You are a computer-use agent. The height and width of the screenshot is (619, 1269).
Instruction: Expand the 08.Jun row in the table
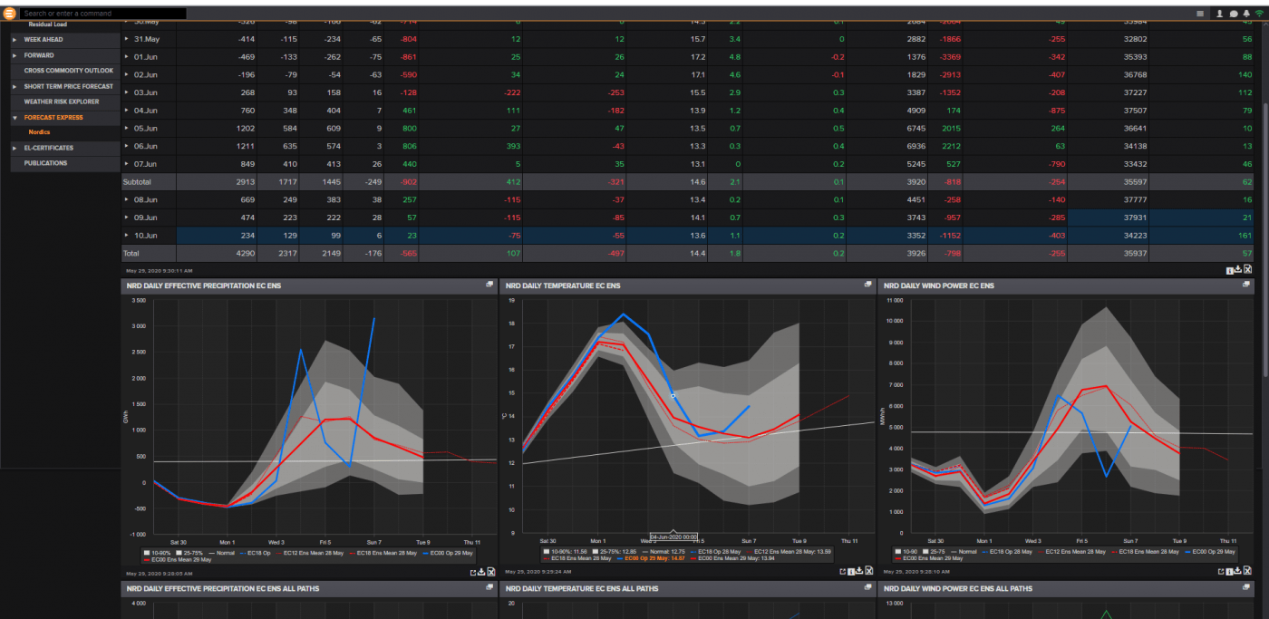[x=127, y=198]
